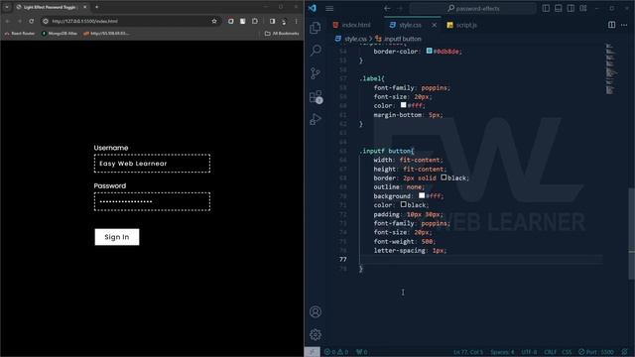Viewport: 635px width, 357px height.
Task: Bookmark this page with the star icon
Action: (x=214, y=21)
